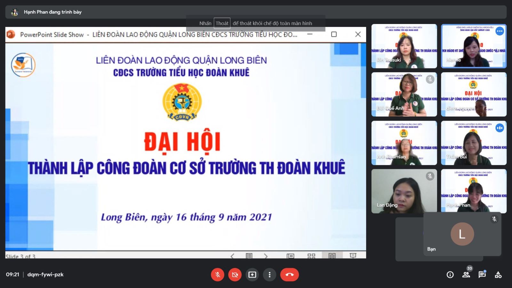
Task: Switch to PowerPoint Reading View
Action: (x=332, y=256)
